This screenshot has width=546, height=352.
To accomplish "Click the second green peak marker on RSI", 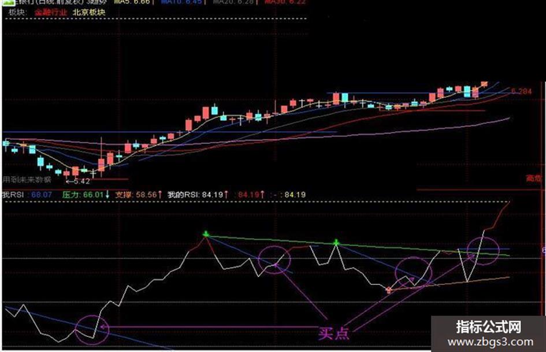I will click(336, 242).
